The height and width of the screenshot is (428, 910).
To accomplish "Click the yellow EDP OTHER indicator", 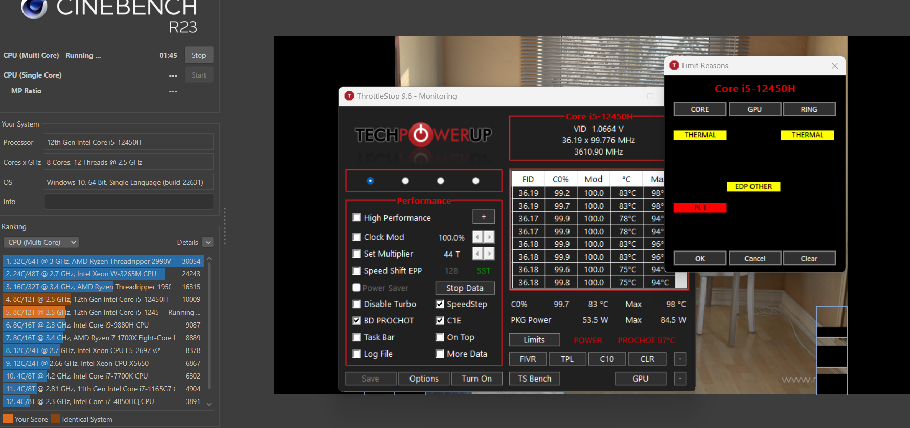I will coord(754,187).
